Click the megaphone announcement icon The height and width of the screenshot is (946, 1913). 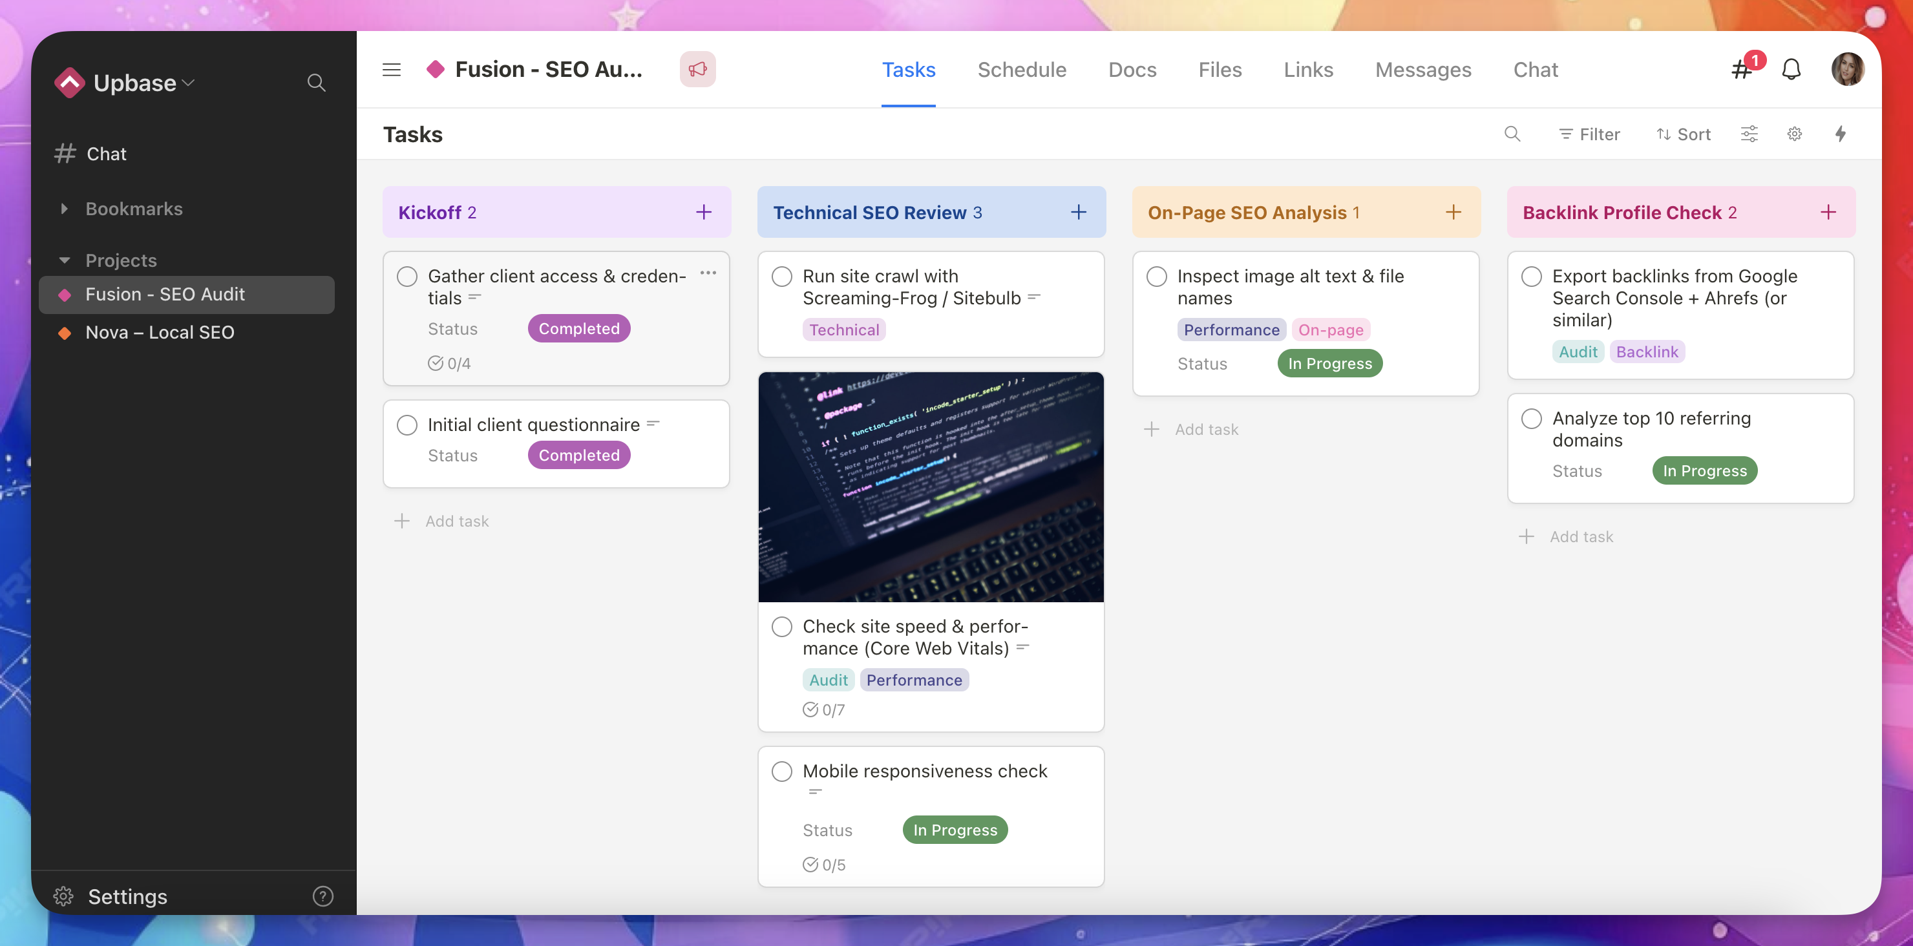click(697, 69)
